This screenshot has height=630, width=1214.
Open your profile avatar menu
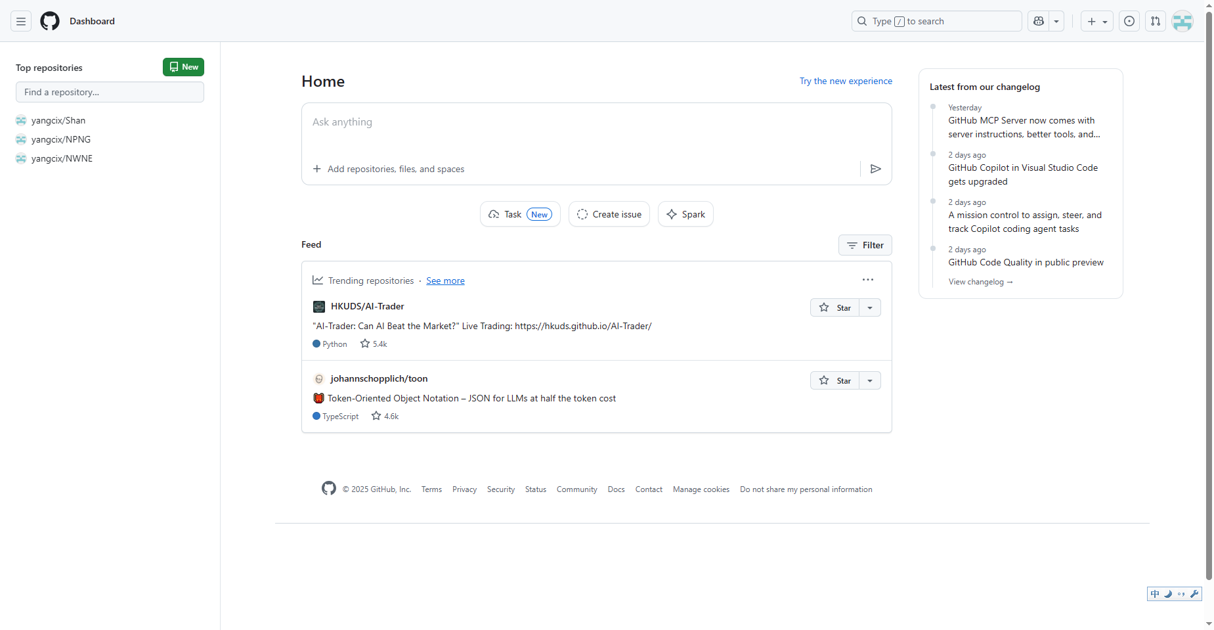1182,20
